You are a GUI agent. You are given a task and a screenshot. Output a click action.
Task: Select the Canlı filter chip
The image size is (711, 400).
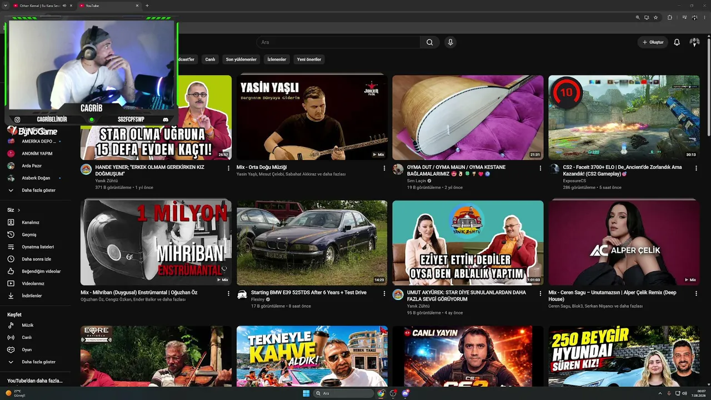[210, 59]
